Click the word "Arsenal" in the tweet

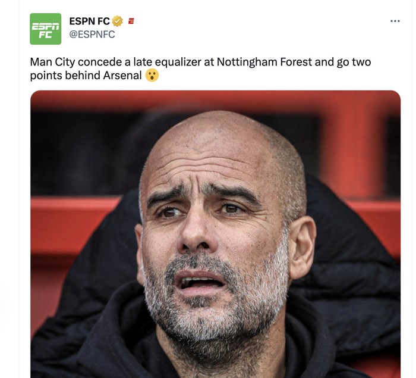coord(124,76)
